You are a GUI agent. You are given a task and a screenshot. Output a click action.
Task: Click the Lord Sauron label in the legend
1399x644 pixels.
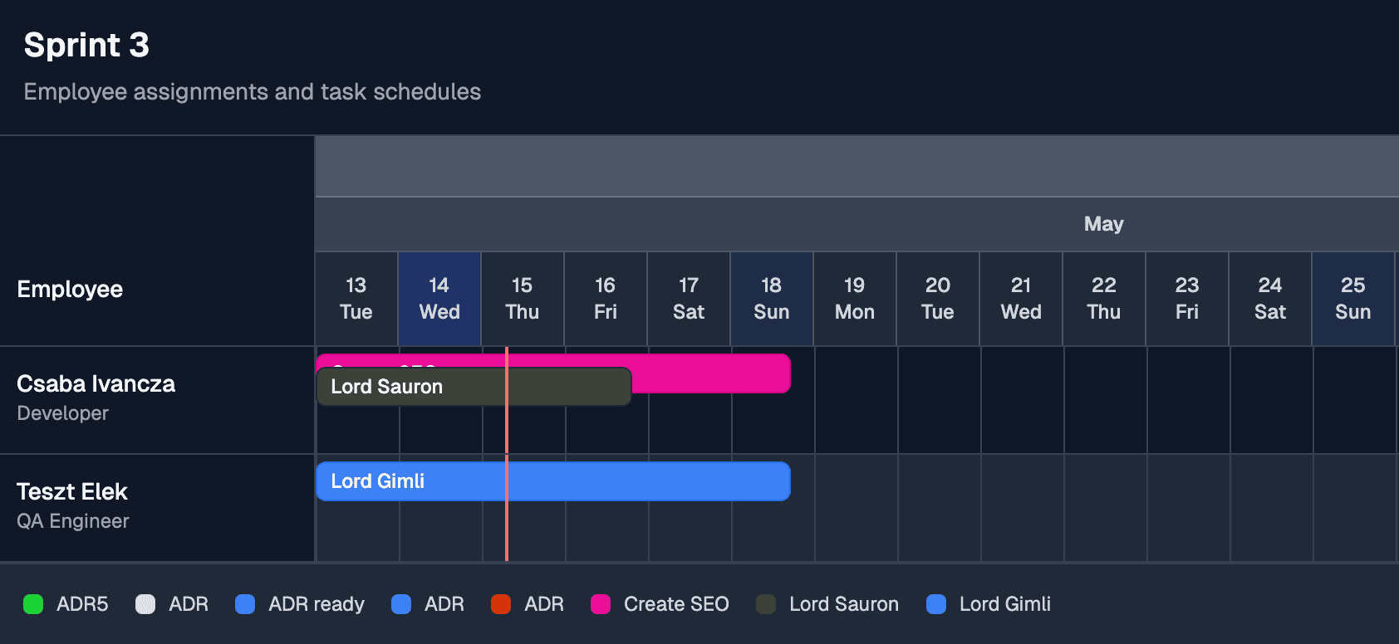click(x=844, y=604)
